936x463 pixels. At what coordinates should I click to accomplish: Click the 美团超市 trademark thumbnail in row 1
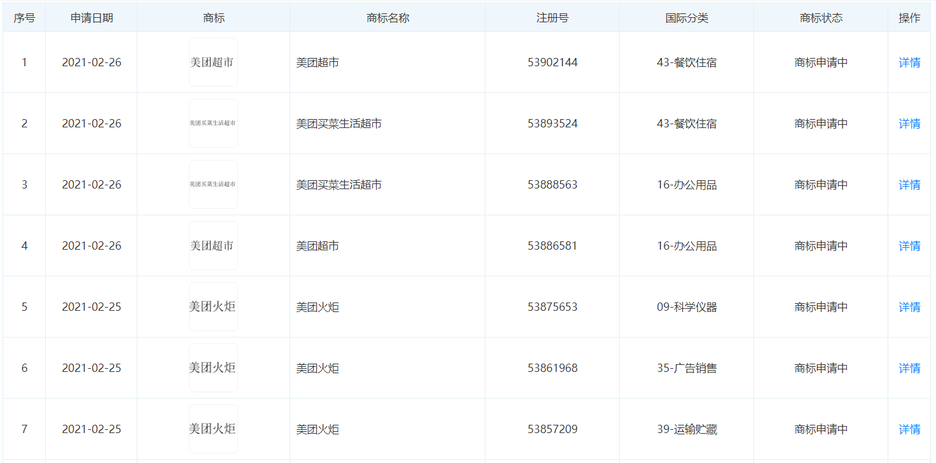click(x=213, y=62)
